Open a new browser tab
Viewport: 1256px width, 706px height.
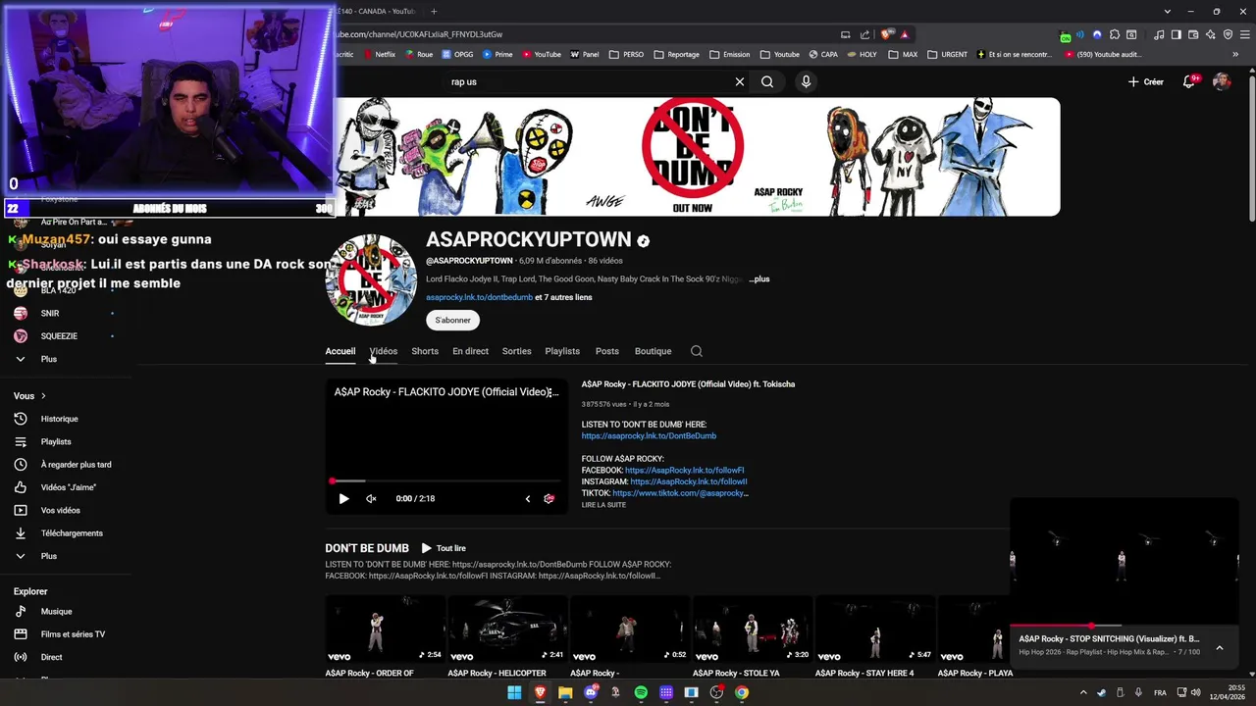click(x=435, y=11)
